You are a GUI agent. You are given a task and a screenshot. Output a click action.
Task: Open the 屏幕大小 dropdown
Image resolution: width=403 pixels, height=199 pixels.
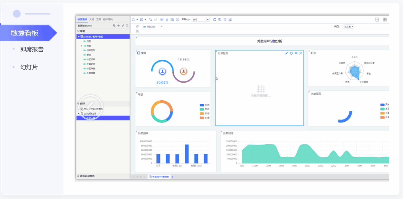[208, 20]
